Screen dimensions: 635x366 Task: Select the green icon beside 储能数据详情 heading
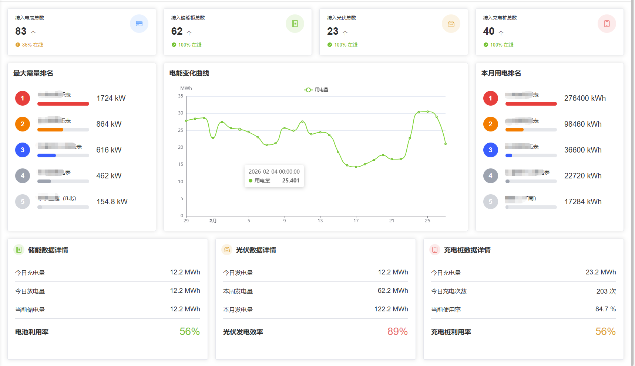(19, 250)
